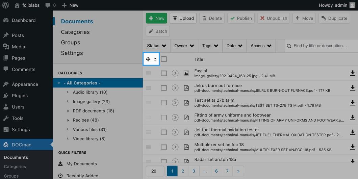Open the Status filter dropdown
Viewport: 358px width, 179px height.
(x=157, y=46)
